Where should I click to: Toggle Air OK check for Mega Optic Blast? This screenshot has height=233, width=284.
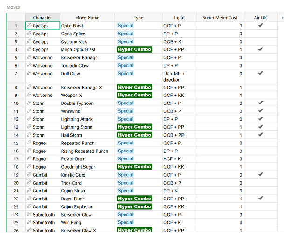[261, 49]
